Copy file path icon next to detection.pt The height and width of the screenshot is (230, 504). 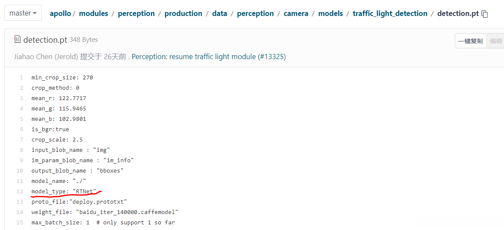pyautogui.click(x=485, y=14)
